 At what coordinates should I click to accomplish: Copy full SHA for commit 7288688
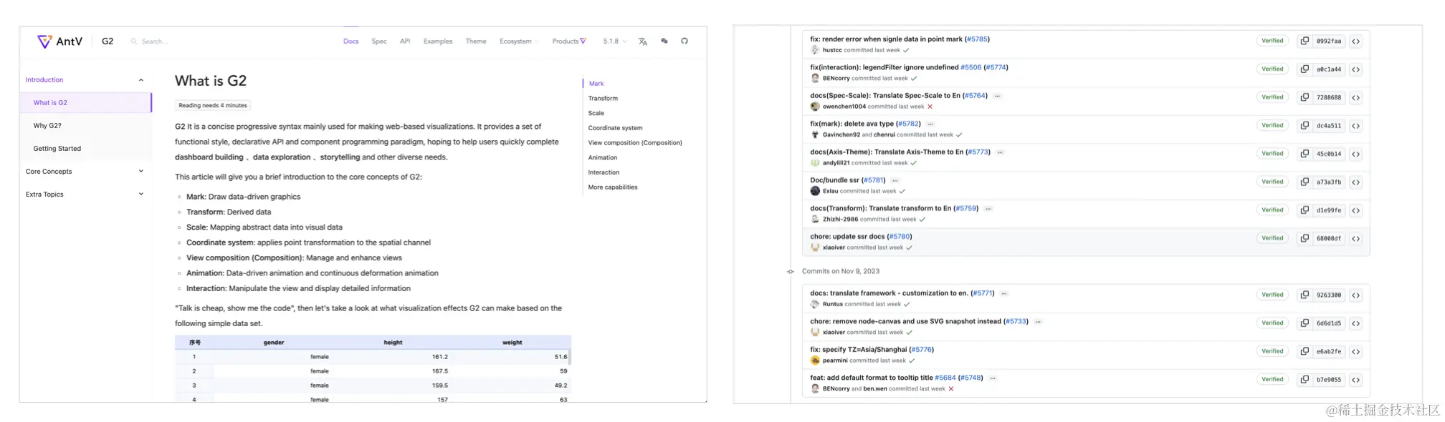tap(1305, 97)
